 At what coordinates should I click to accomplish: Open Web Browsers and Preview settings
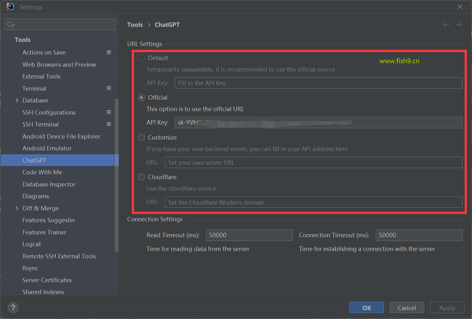click(x=59, y=65)
